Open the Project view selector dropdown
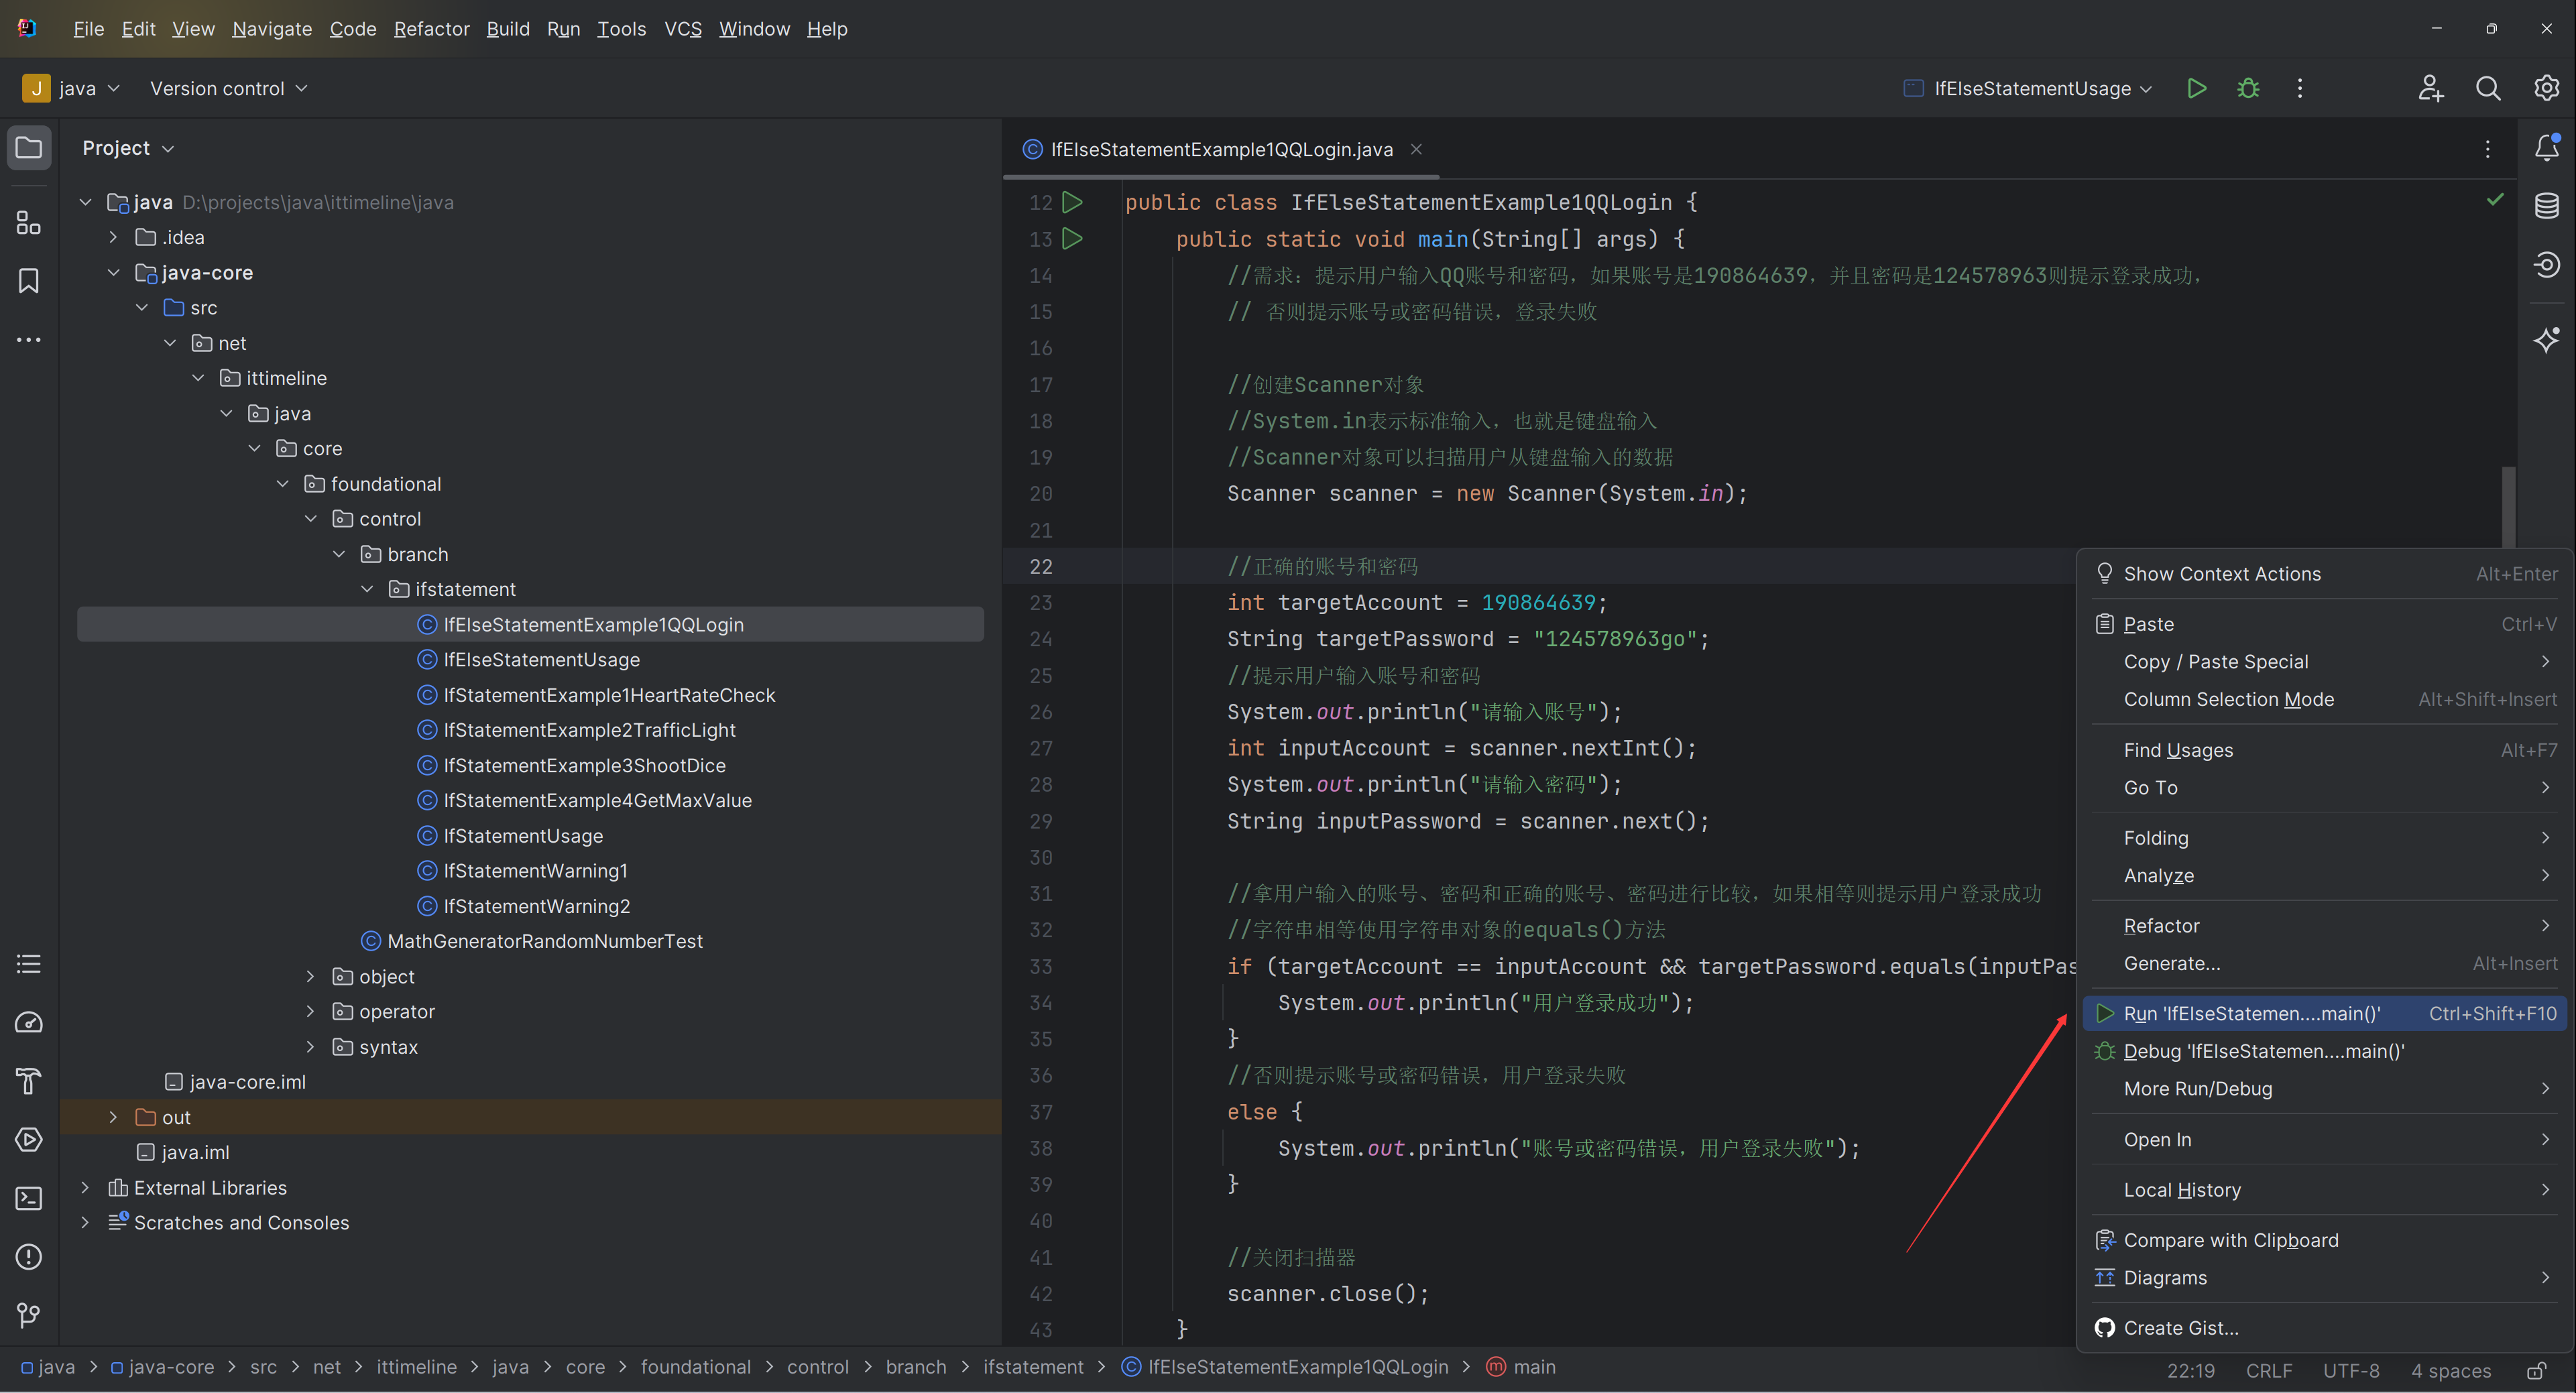 pos(128,148)
